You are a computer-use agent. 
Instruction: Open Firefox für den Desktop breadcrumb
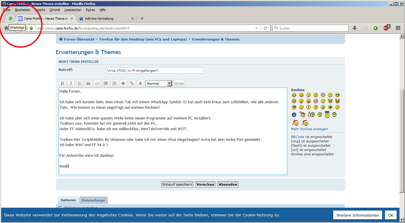pyautogui.click(x=143, y=39)
